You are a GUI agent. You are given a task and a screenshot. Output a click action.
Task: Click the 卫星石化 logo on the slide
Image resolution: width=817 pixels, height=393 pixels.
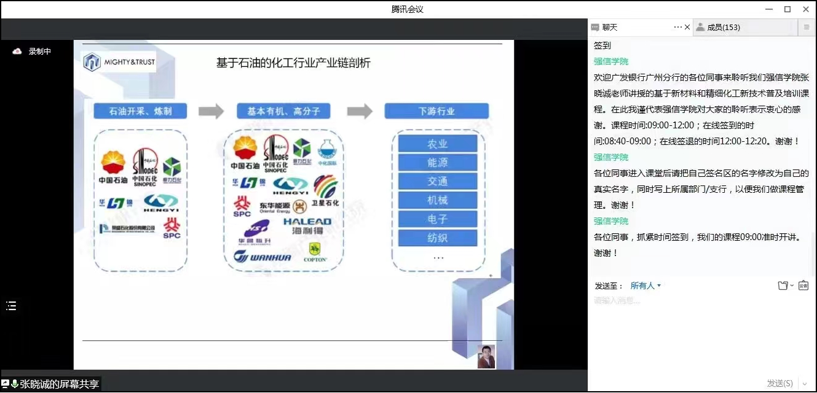tap(325, 191)
